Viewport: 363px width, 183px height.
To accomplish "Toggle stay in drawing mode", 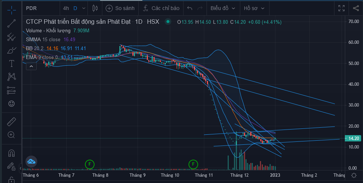I will coord(11,166).
